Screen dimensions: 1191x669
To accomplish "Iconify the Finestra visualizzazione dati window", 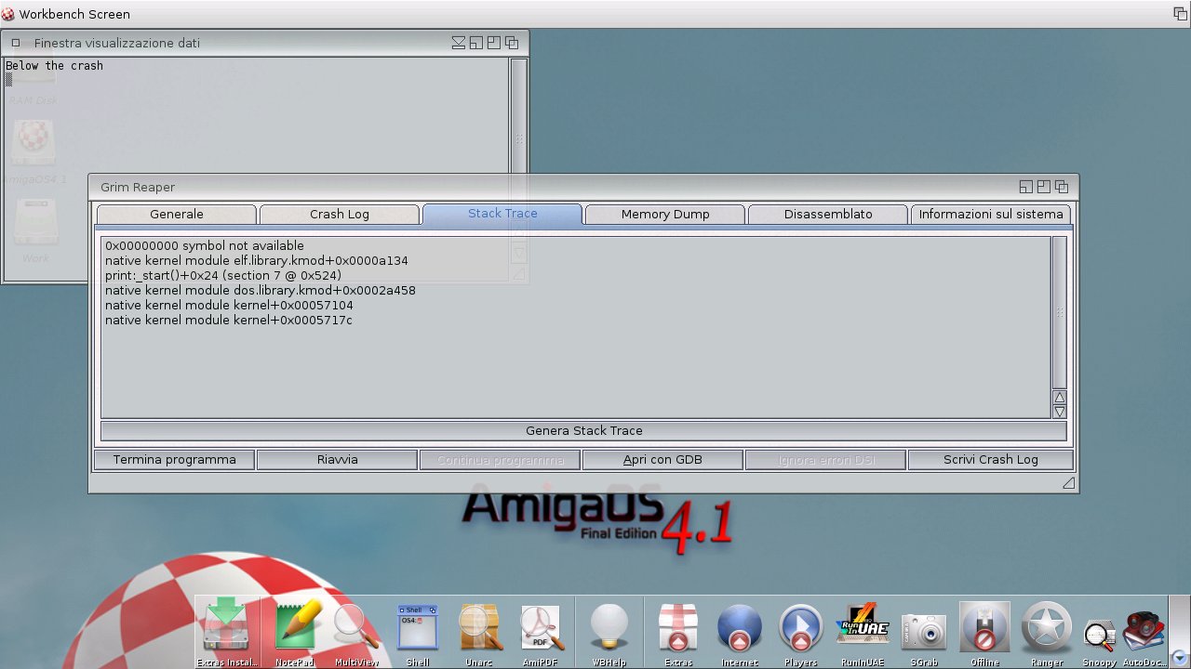I will [x=459, y=43].
